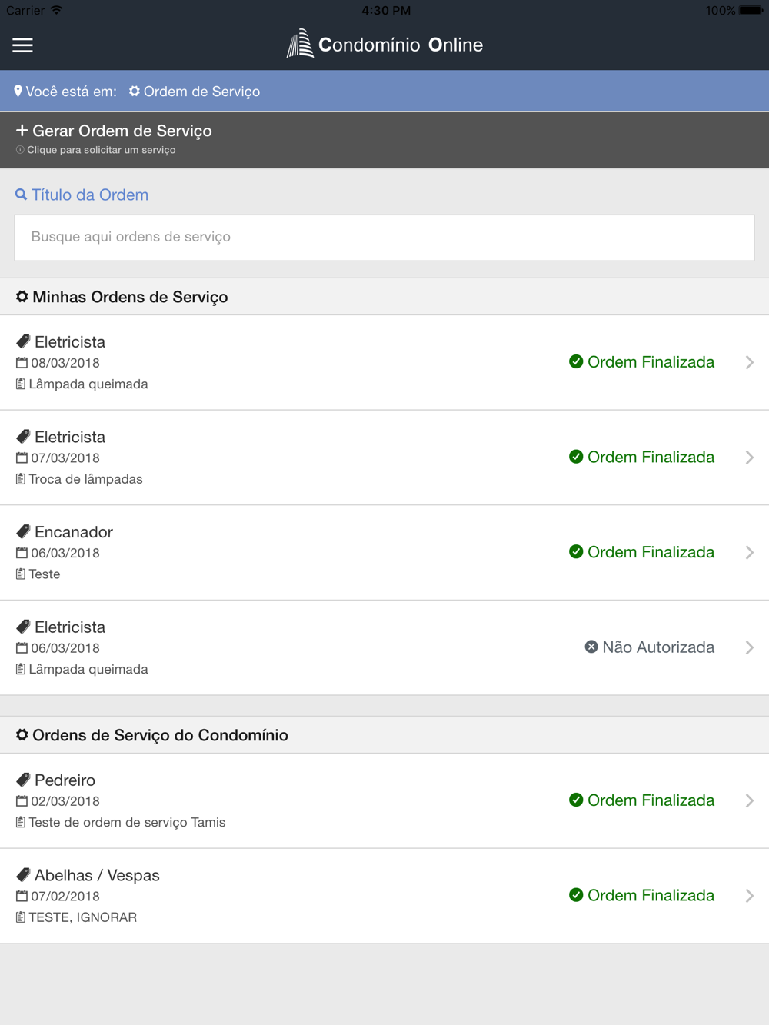Open the Não Autorizada order chevron
769x1025 pixels.
tap(750, 647)
